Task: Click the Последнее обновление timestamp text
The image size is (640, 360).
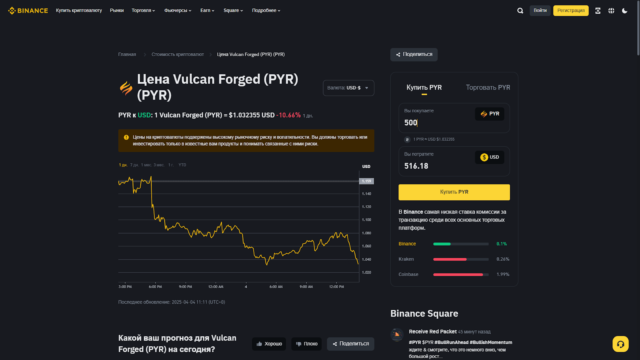Action: [172, 302]
